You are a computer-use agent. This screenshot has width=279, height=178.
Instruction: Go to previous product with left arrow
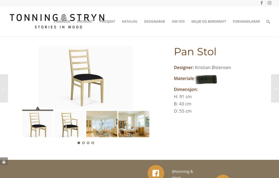point(4,88)
